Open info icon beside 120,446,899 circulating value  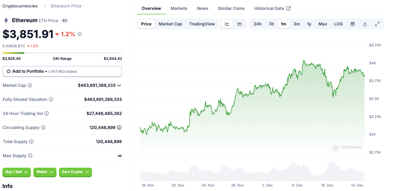click(x=119, y=128)
